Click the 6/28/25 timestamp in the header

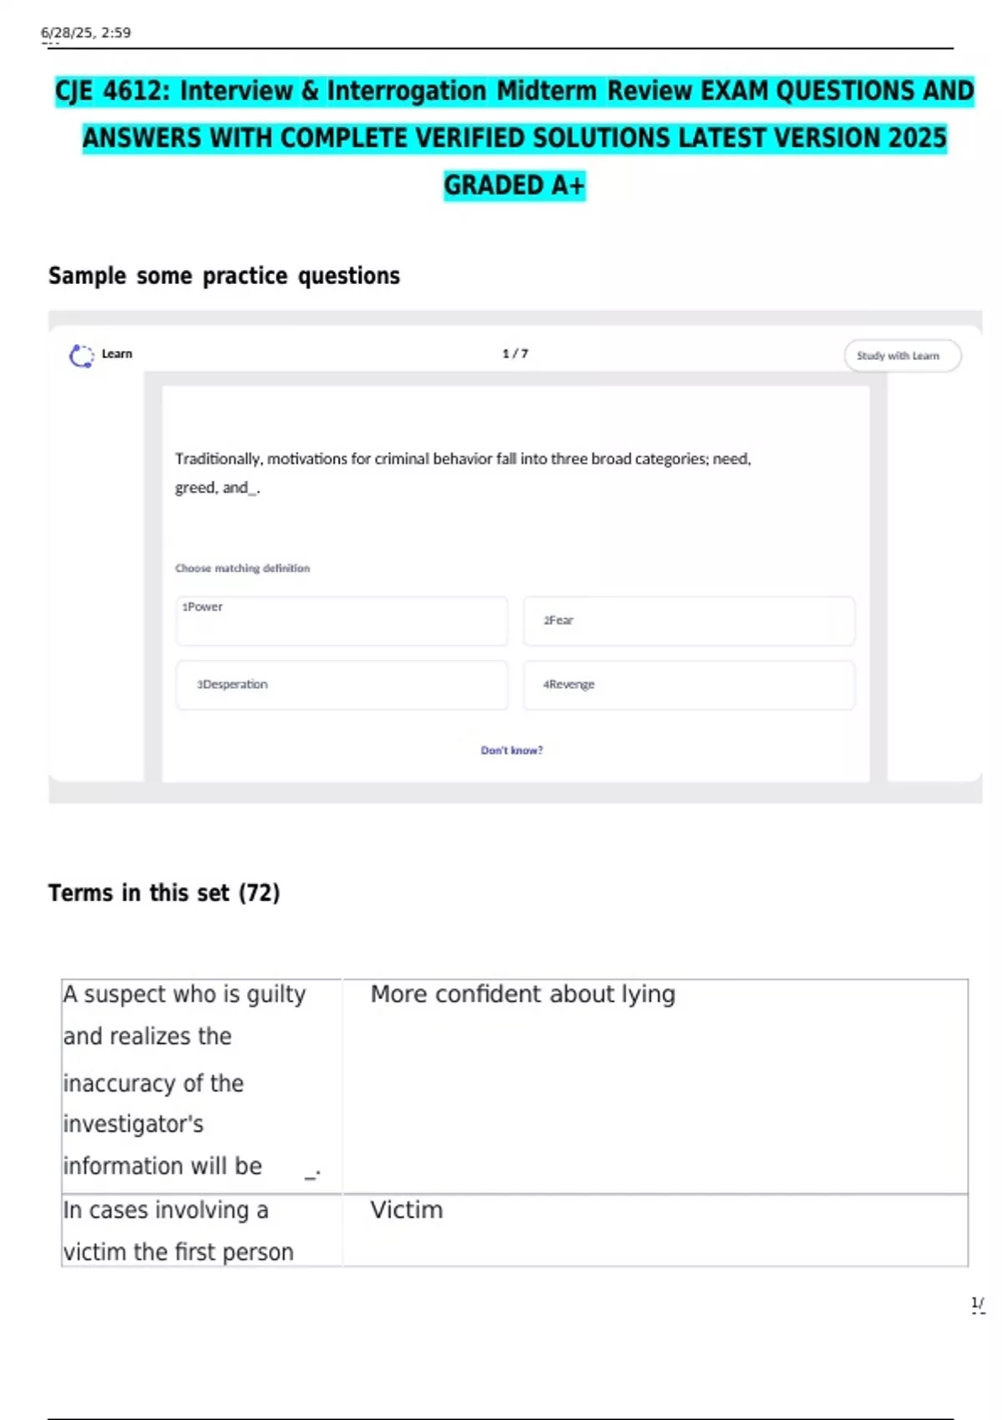86,33
